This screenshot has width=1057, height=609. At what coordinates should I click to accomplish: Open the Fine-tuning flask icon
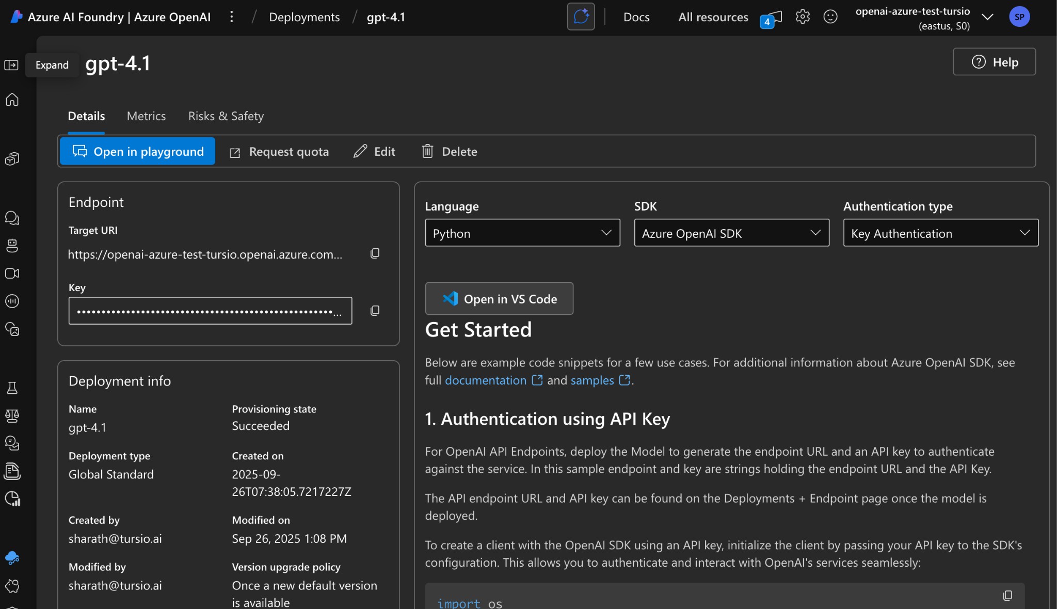[11, 388]
